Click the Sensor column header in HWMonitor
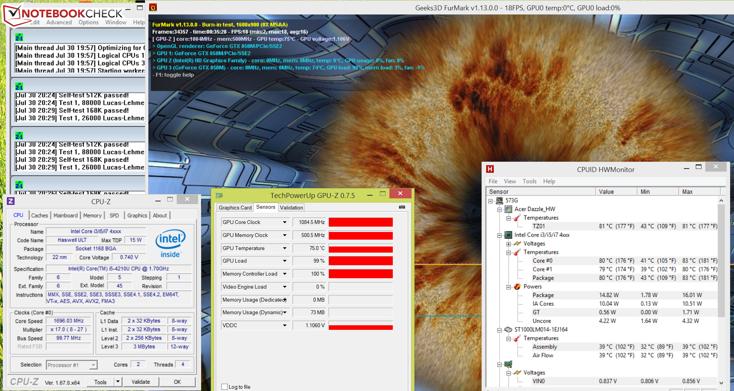 pos(541,191)
